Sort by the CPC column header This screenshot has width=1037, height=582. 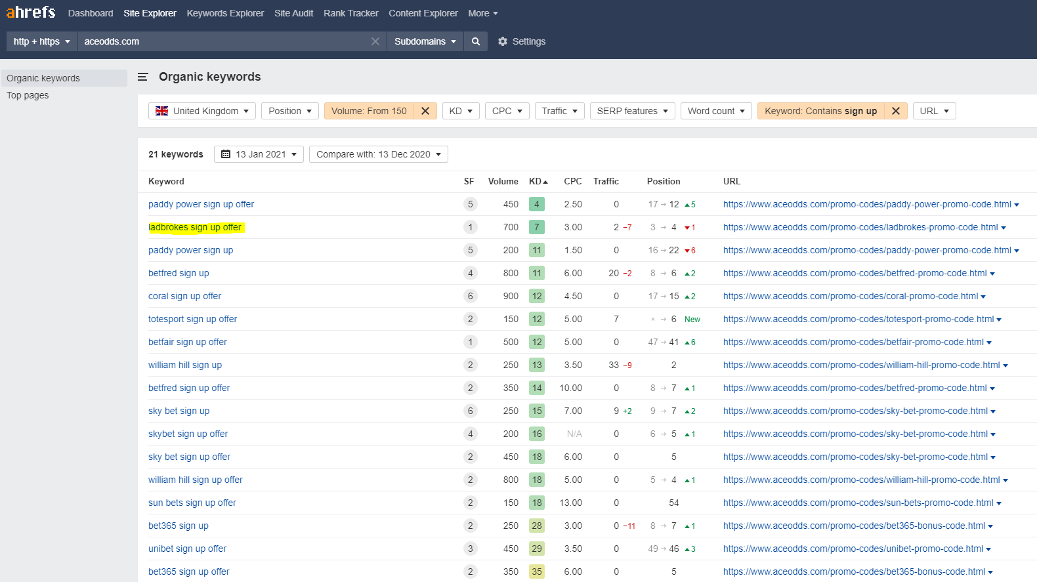[572, 181]
